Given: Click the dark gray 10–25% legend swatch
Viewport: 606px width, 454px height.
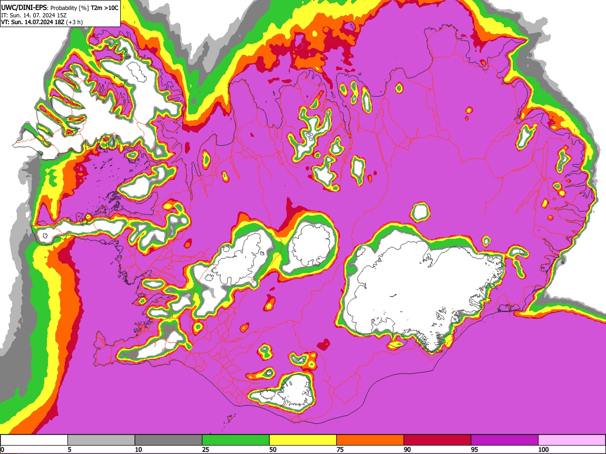Looking at the screenshot, I should (169, 440).
